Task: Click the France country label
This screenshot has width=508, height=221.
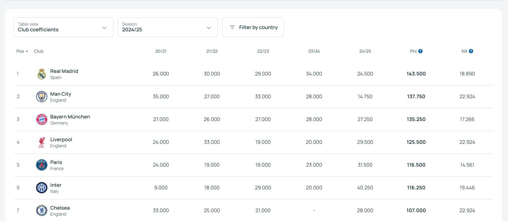Action: click(57, 169)
